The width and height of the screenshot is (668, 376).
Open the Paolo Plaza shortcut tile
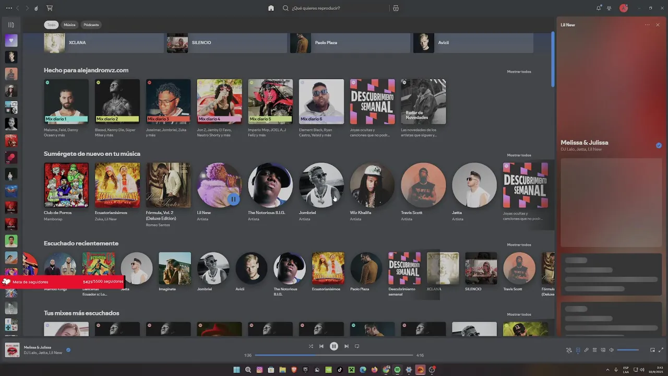pyautogui.click(x=350, y=42)
